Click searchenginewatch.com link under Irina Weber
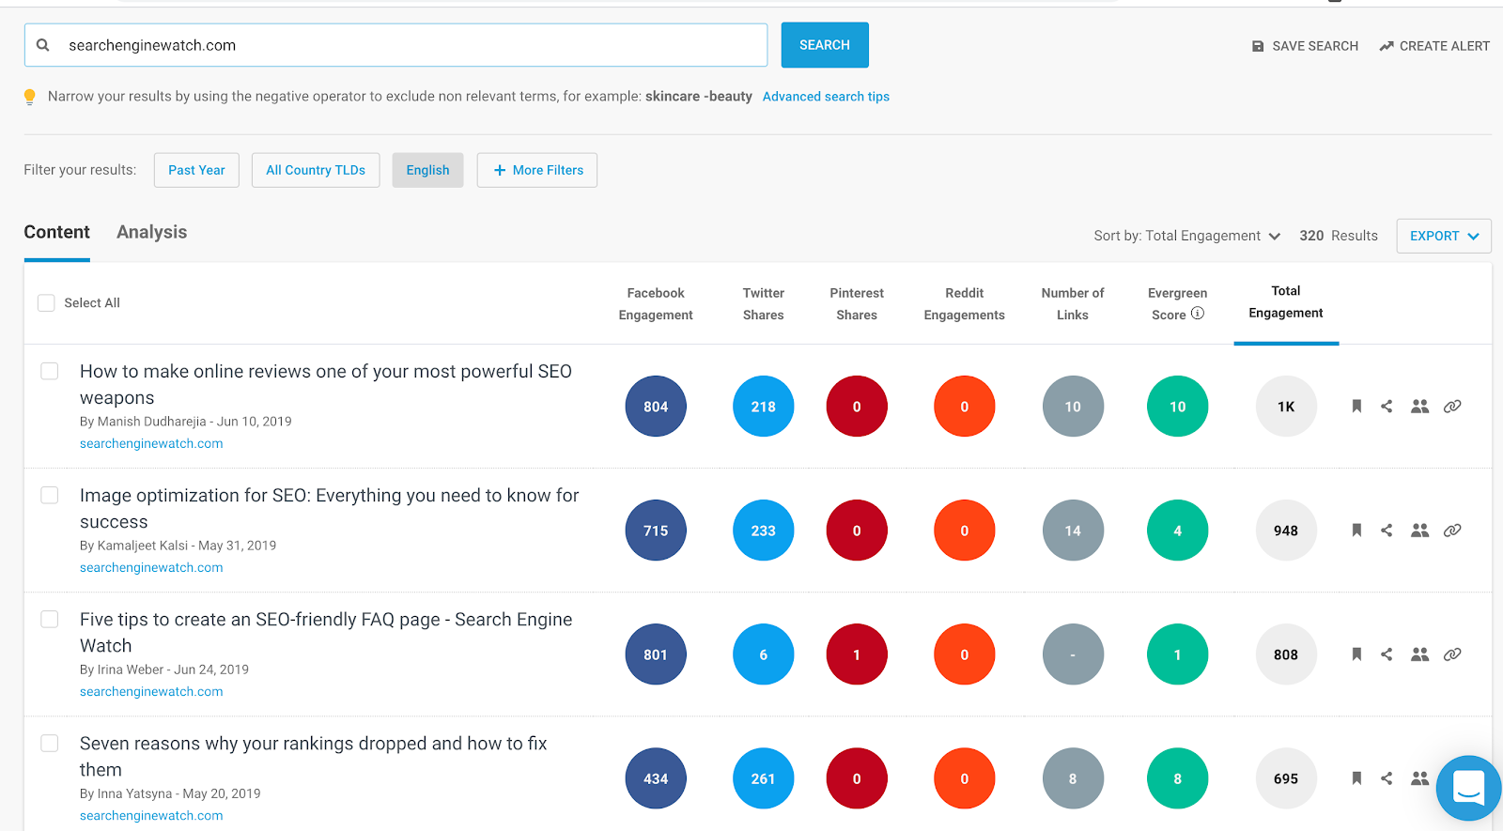The height and width of the screenshot is (831, 1503). click(x=151, y=692)
